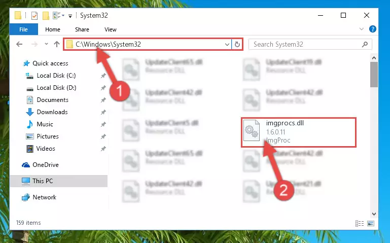Click the Properties quick access toolbar icon

(34, 16)
